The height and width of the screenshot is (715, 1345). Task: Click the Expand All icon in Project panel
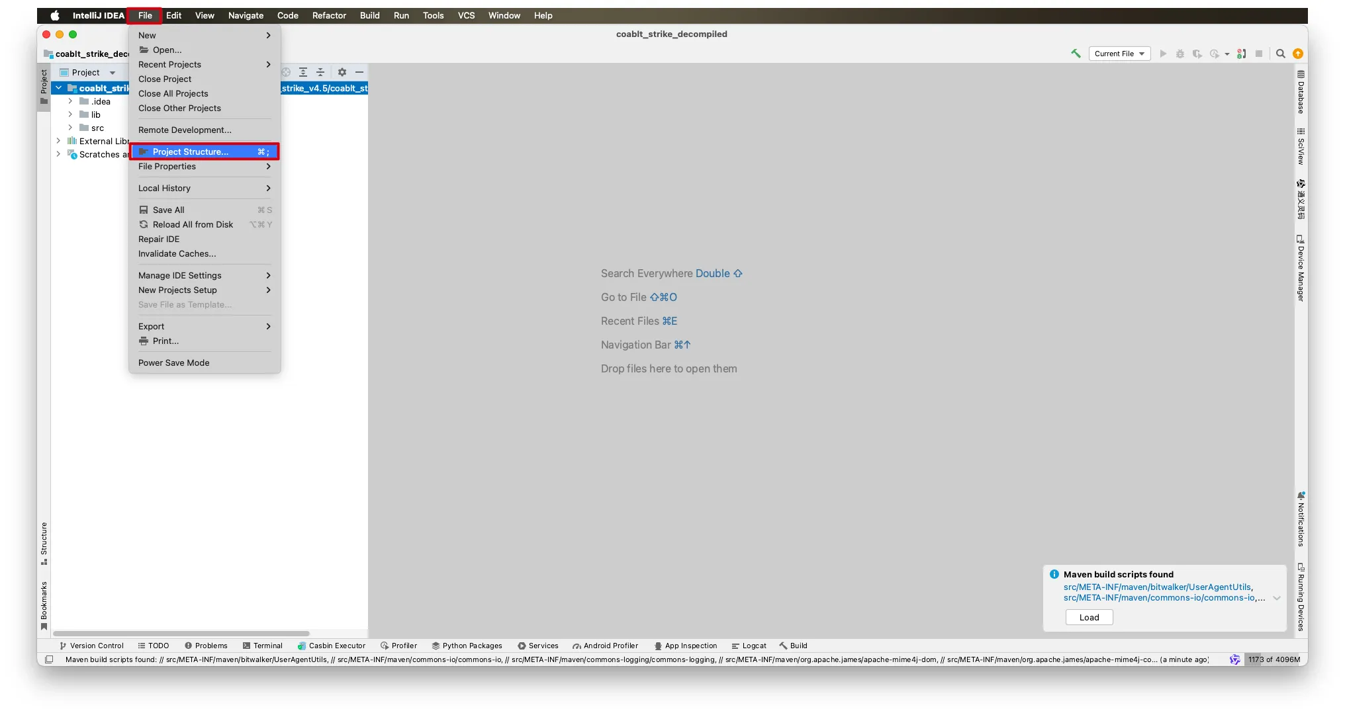[303, 72]
